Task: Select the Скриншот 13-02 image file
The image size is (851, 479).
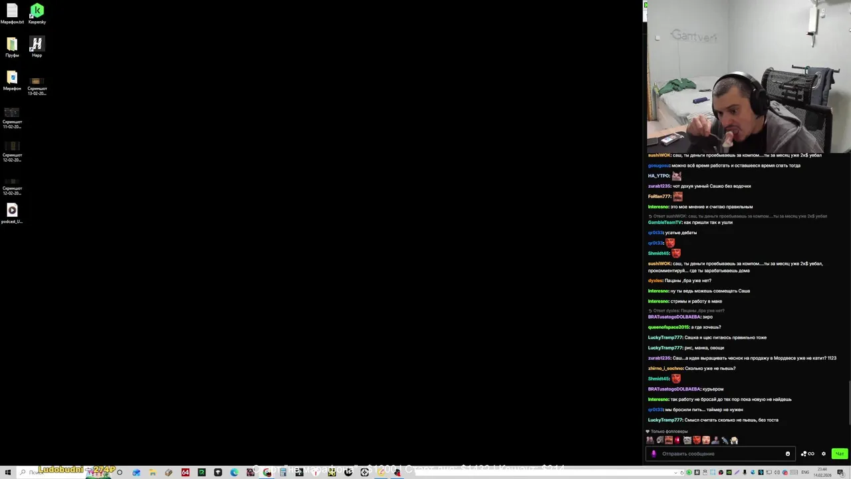Action: [x=37, y=85]
